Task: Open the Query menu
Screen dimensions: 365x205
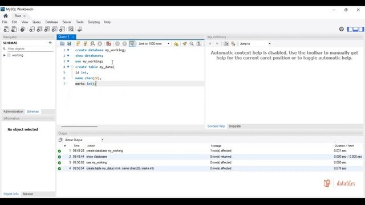Action: (x=36, y=22)
